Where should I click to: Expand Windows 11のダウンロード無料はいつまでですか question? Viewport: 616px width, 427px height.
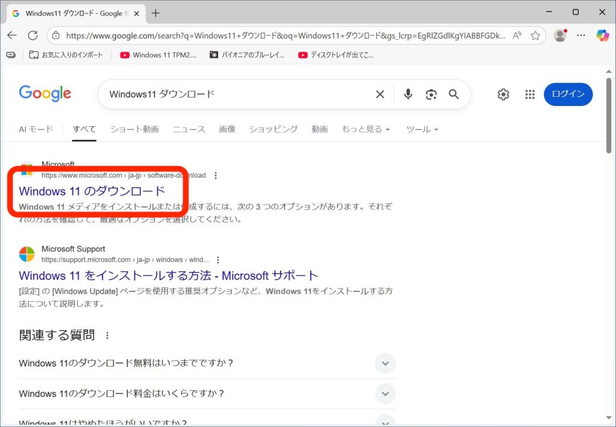385,363
